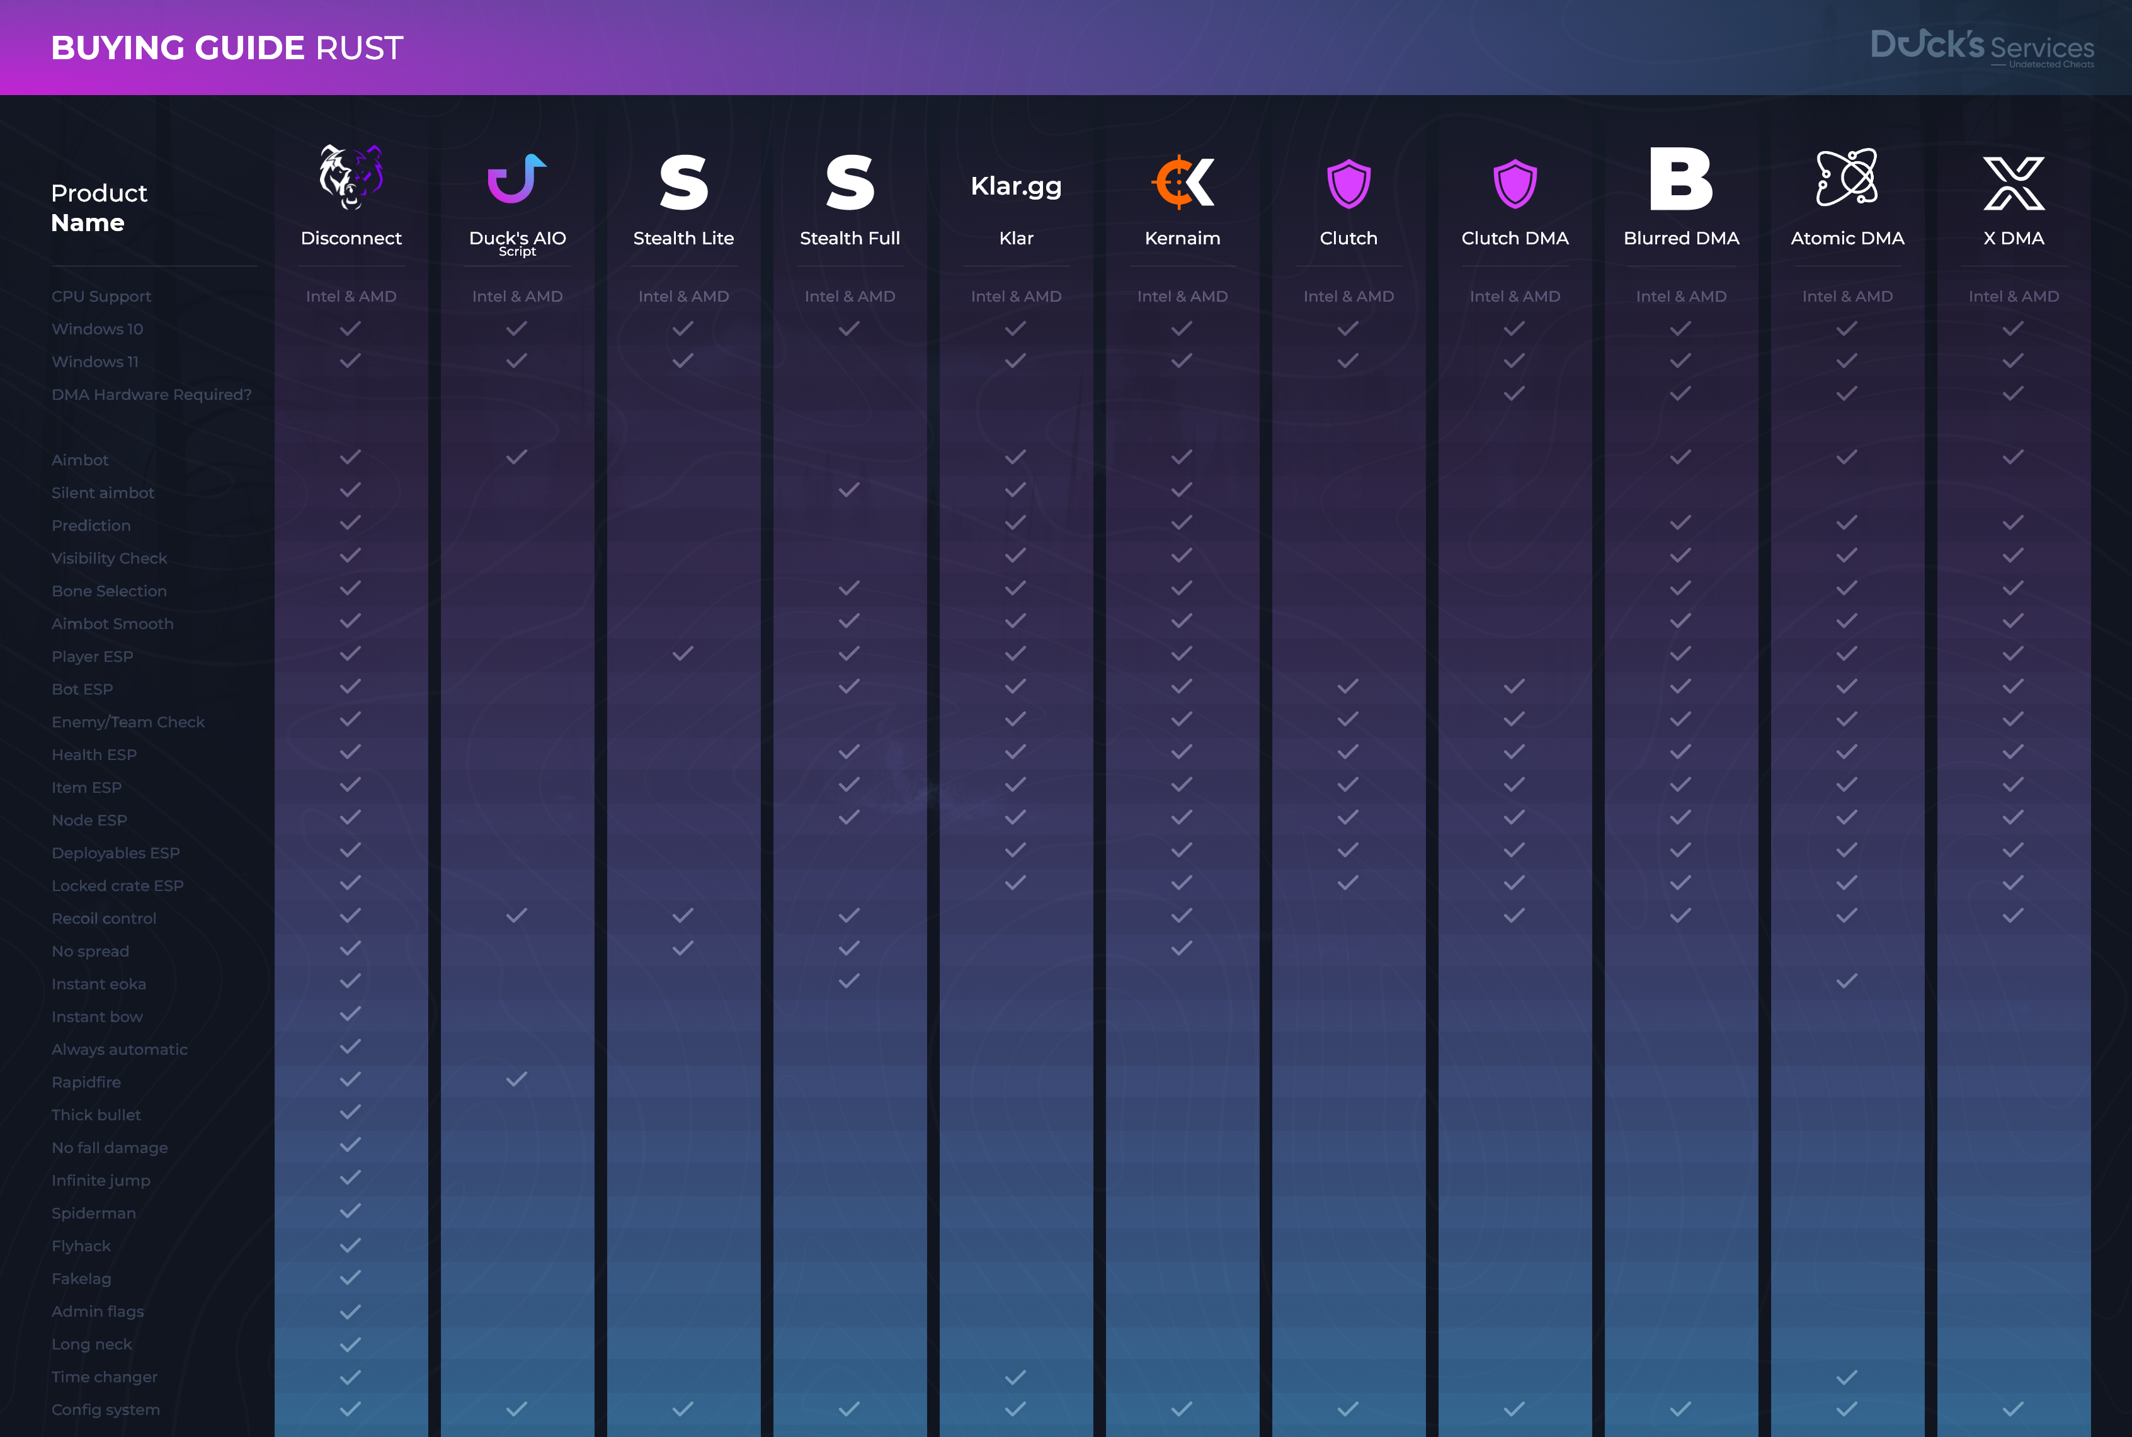The image size is (2132, 1437).
Task: Click the Buying Guide Rust header title
Action: [x=226, y=48]
